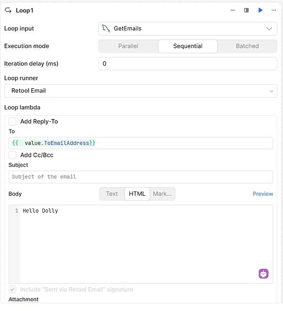Viewport: 283px width, 311px height.
Task: Open the Loop1 three-dot options menu
Action: coord(274,10)
